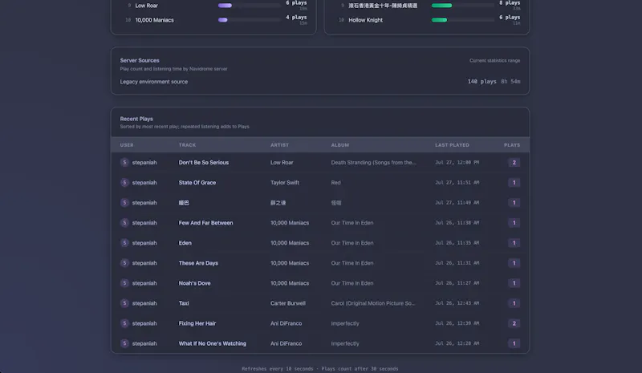Open track 'Few And Far Between'
The width and height of the screenshot is (642, 373).
(x=205, y=223)
